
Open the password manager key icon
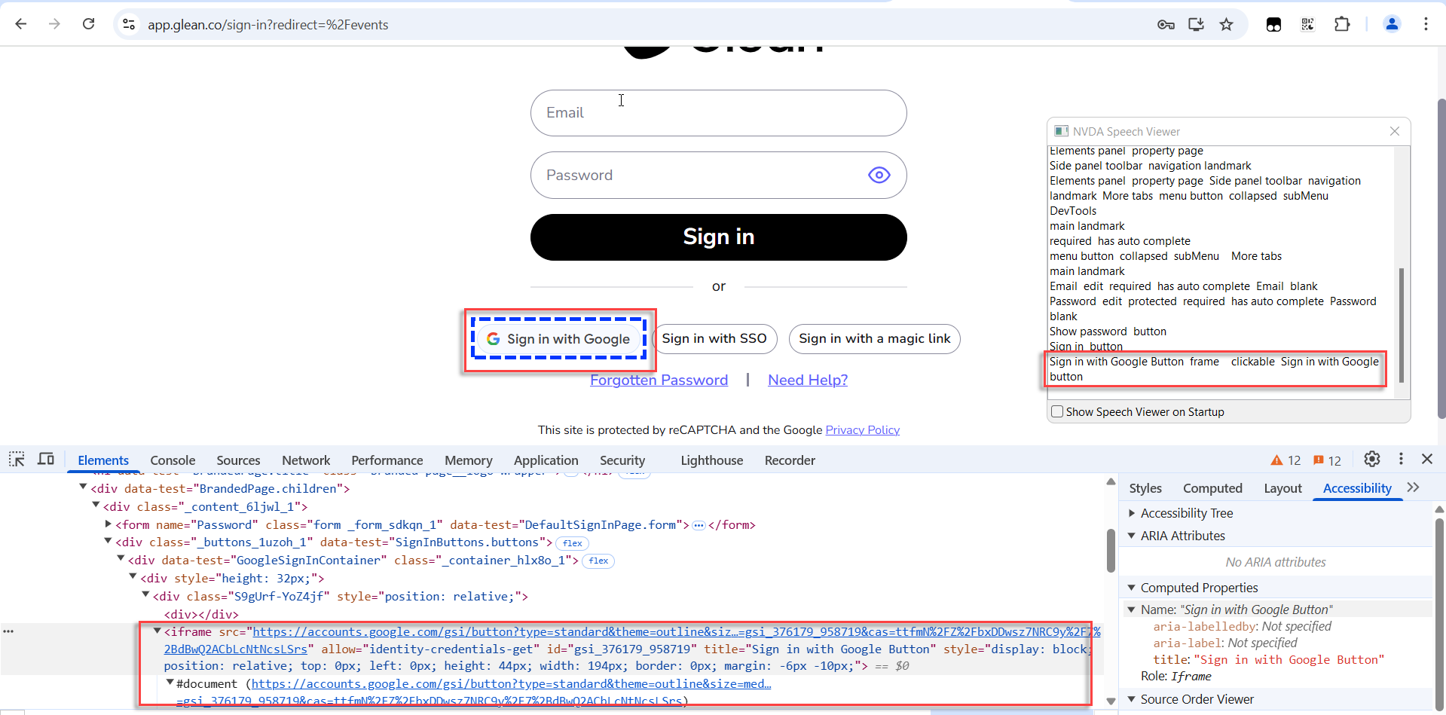(1166, 25)
